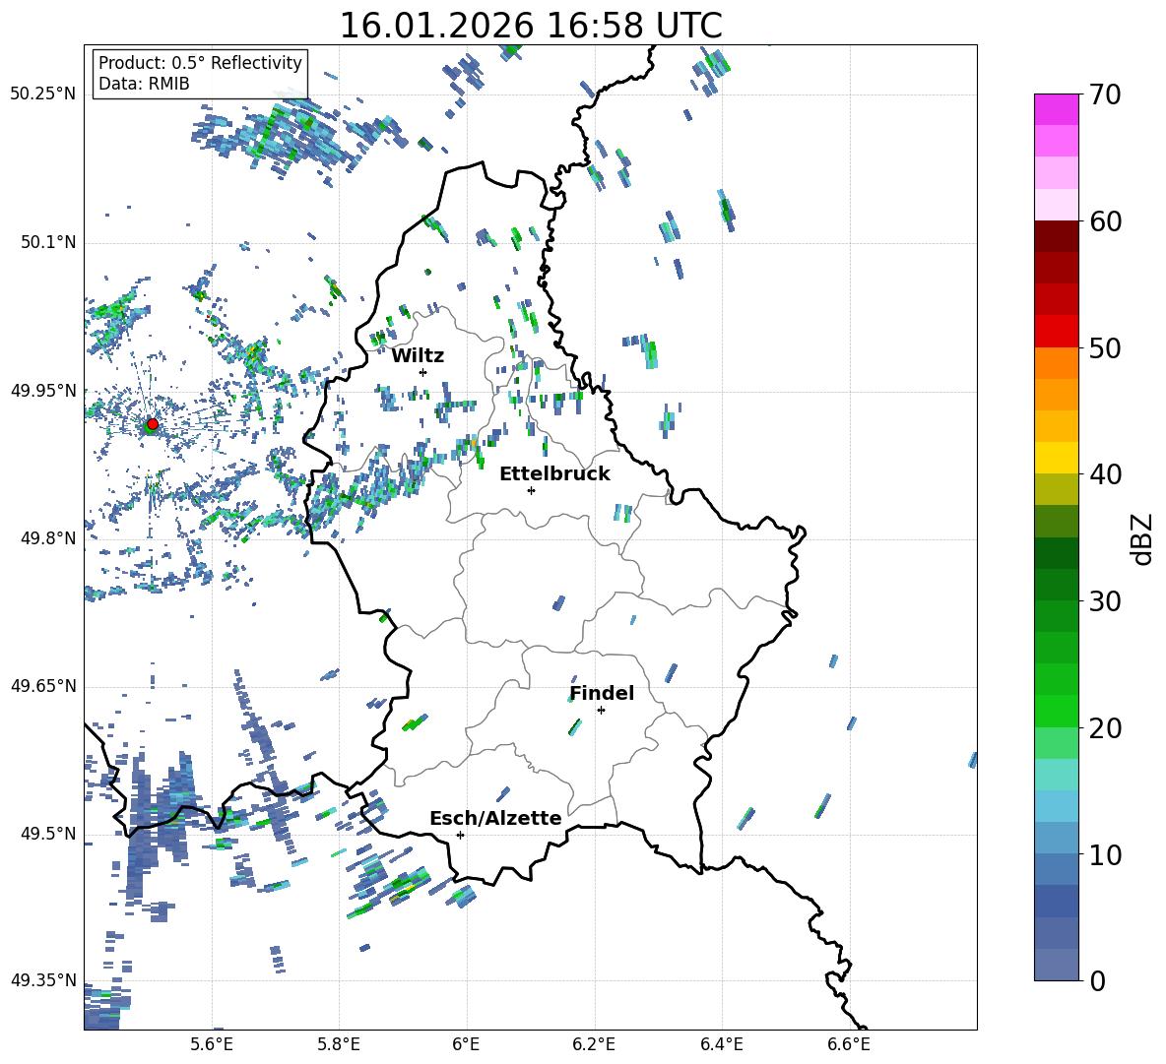This screenshot has width=1166, height=1064.
Task: Click the Product: 0.5° Reflectivity text
Action: [x=200, y=63]
